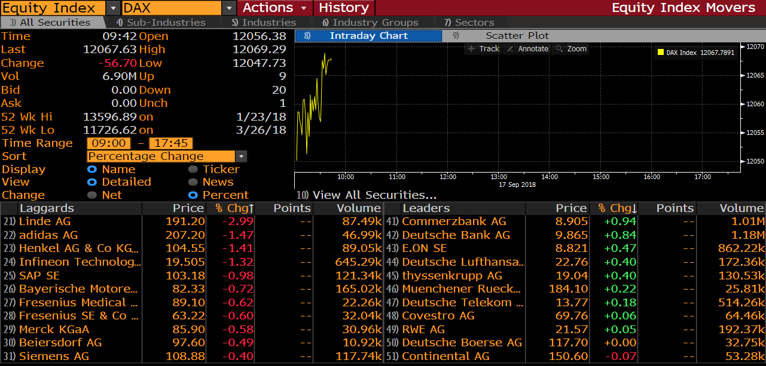Expand the DAX index dropdown arrow
This screenshot has width=766, height=366.
pyautogui.click(x=230, y=8)
